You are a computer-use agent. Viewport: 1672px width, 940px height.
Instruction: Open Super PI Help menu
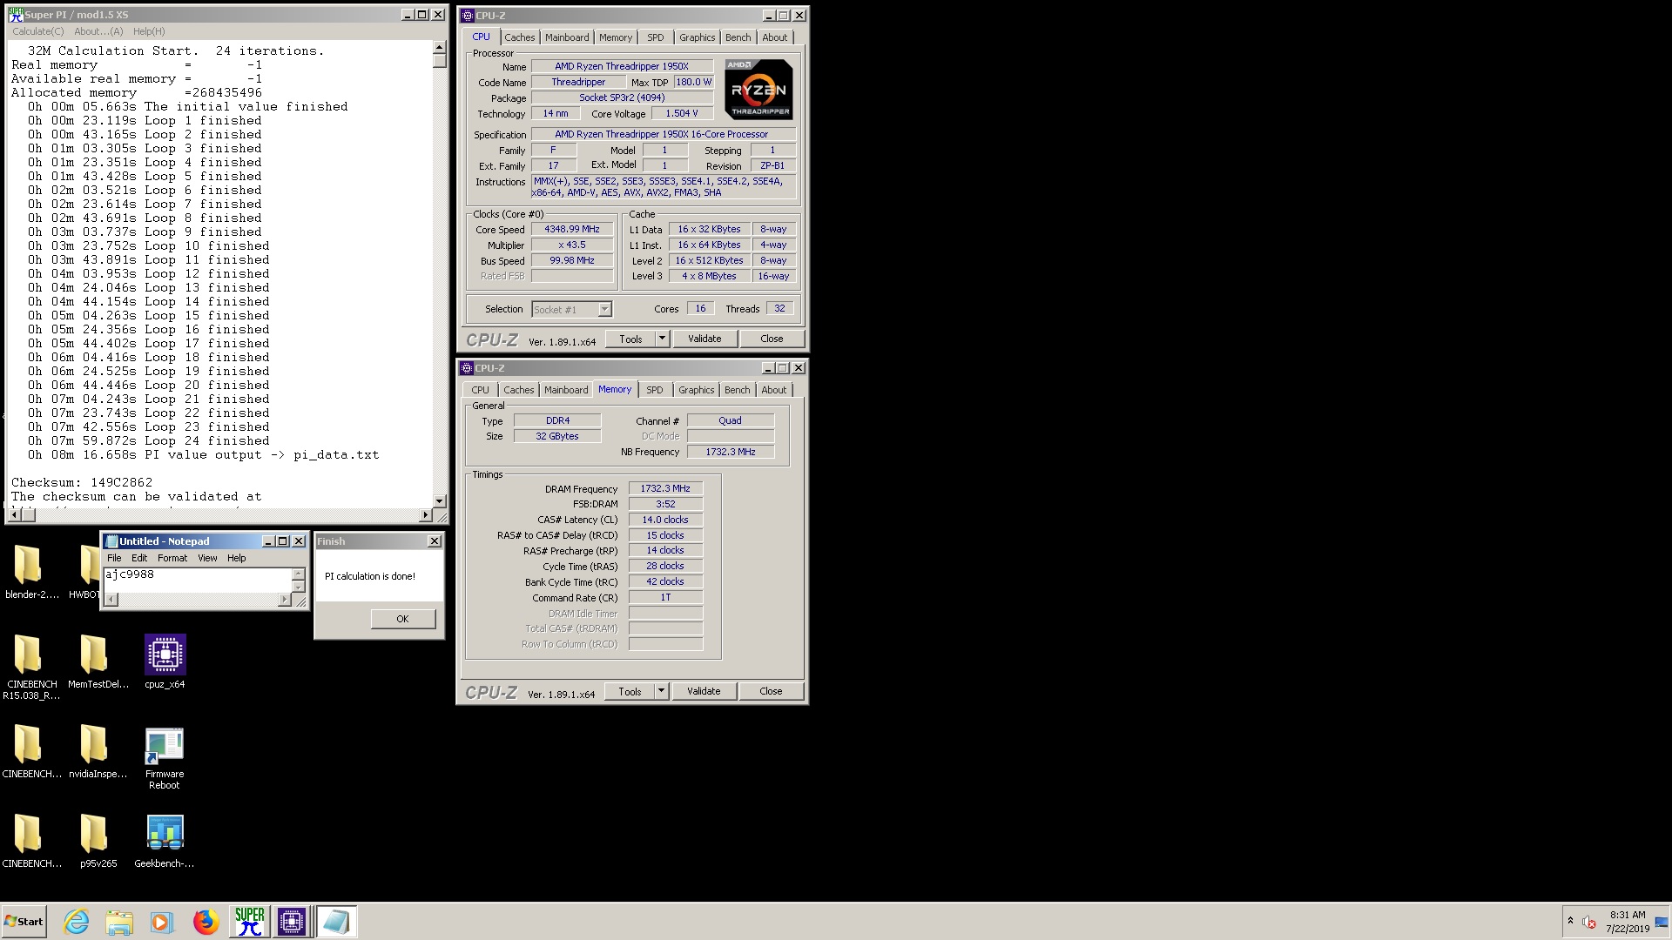pos(149,31)
